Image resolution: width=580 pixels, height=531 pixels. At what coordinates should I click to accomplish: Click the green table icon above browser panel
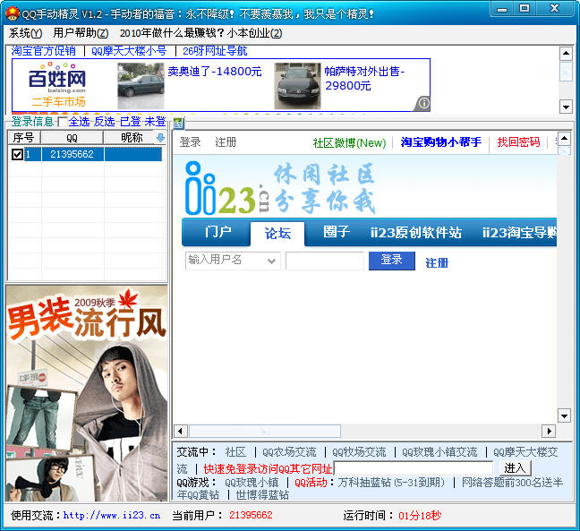[178, 124]
